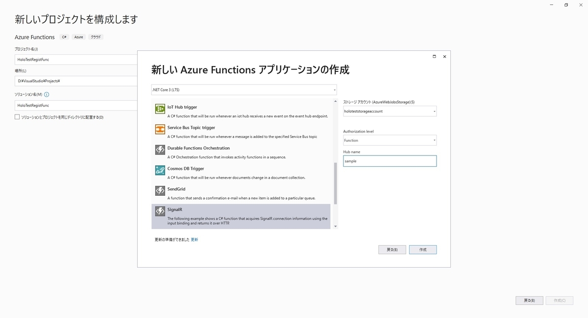Click the Azure tag

[x=79, y=37]
